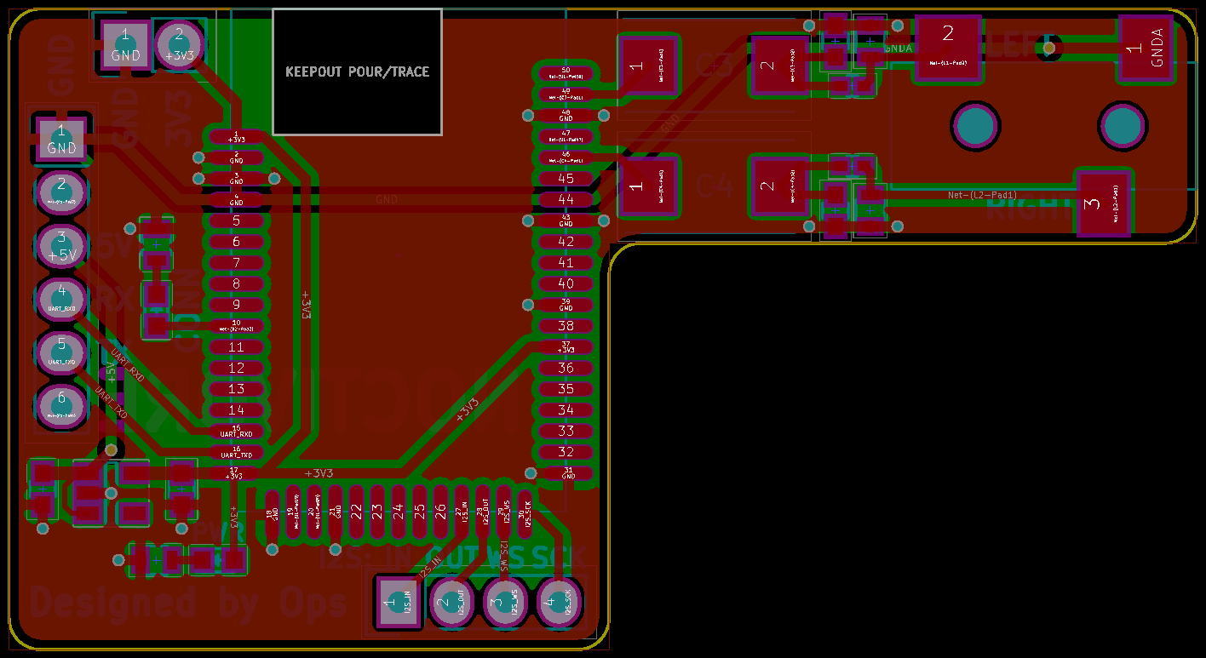
Task: Select bottom module pad 21 GND
Action: 336,512
